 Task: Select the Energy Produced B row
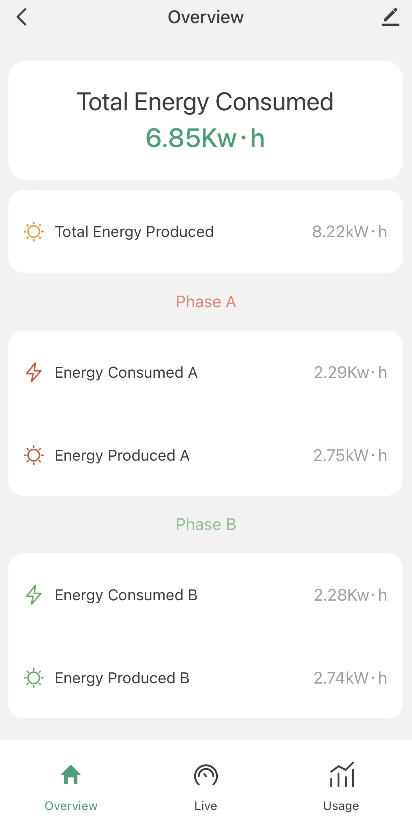click(x=205, y=678)
